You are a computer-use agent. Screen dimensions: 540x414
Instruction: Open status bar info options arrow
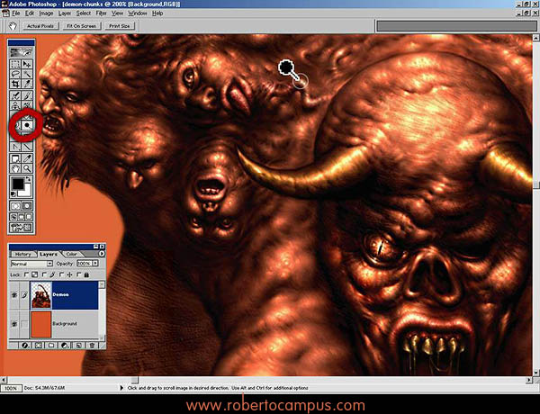coord(121,388)
